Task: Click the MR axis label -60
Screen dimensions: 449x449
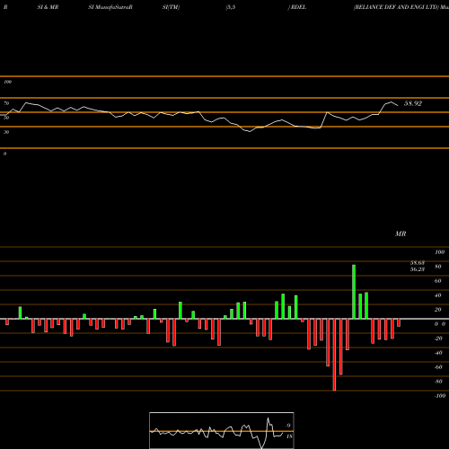Action: [x=438, y=367]
